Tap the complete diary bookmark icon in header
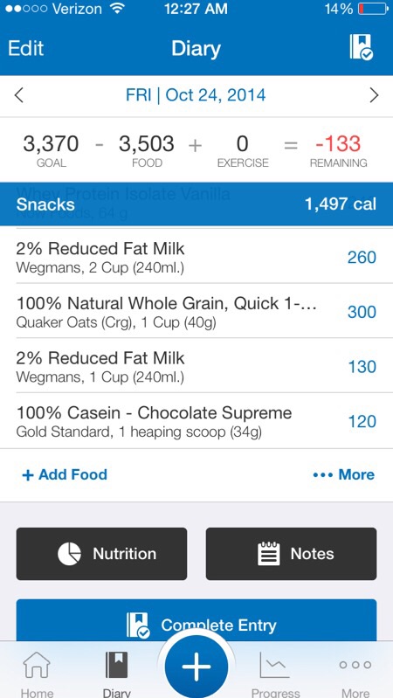393x698 pixels. click(361, 47)
